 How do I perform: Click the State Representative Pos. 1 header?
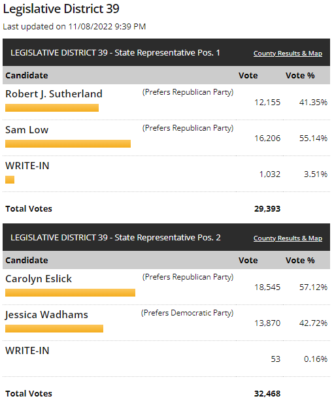click(115, 53)
